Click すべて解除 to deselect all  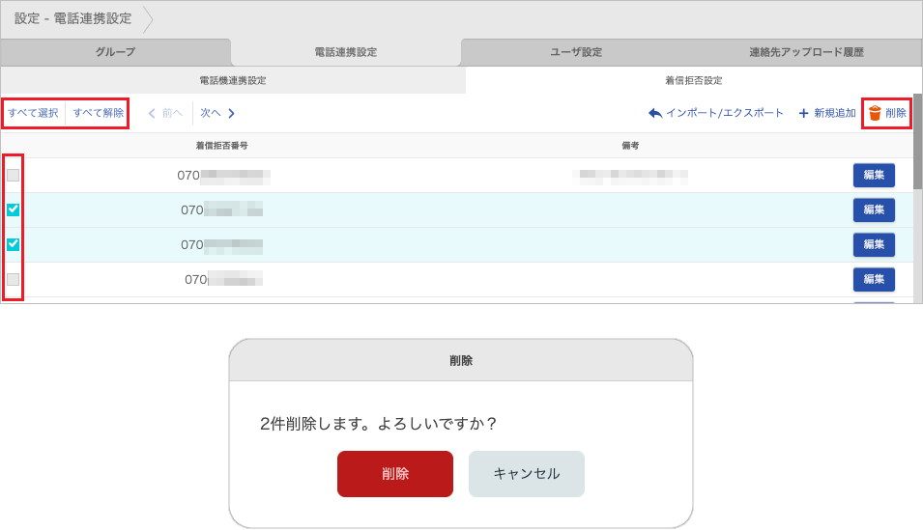[99, 113]
